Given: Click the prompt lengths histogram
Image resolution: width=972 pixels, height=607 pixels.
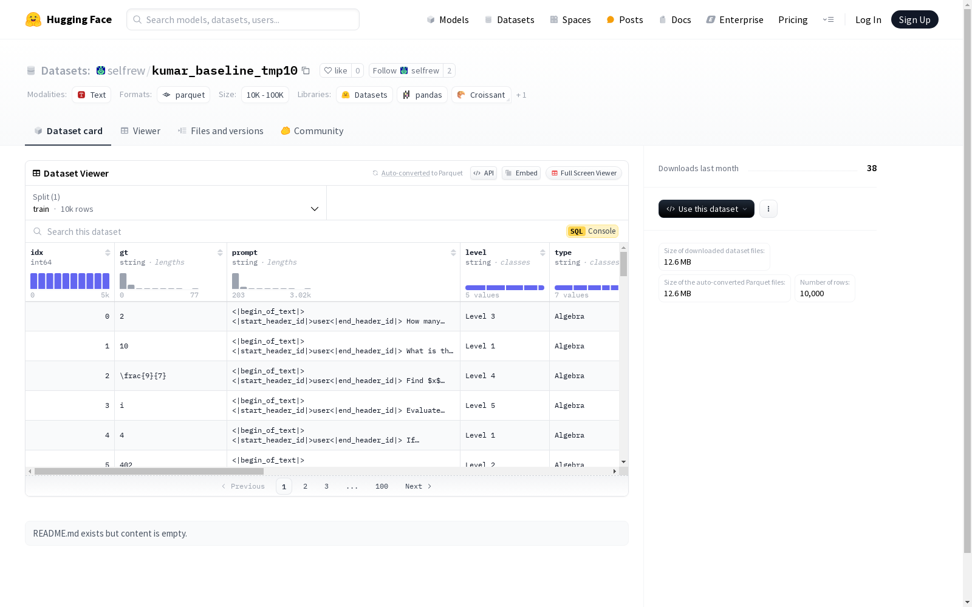Looking at the screenshot, I should click(272, 281).
